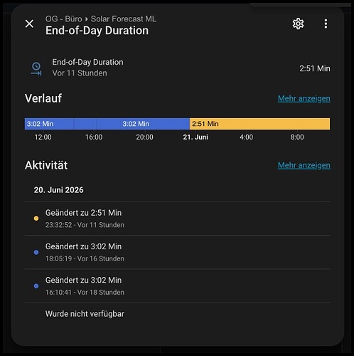Viewport: 354px width, 356px height.
Task: Select the yellow 2:51 Min history segment
Action: pos(259,124)
